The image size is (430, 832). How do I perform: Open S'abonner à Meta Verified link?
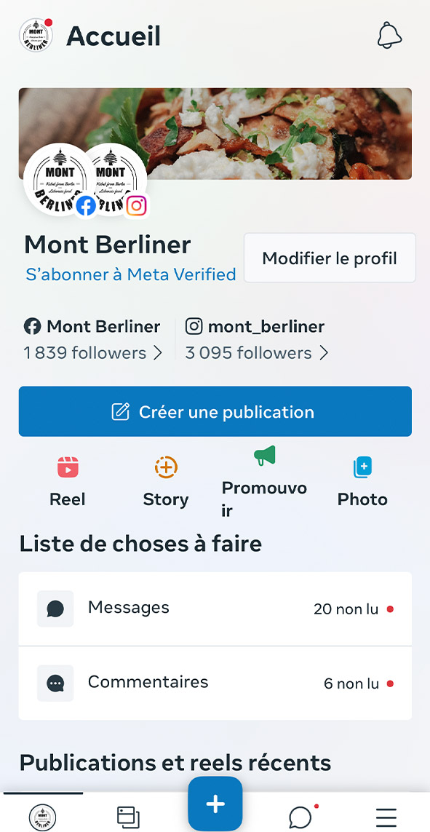tap(131, 274)
